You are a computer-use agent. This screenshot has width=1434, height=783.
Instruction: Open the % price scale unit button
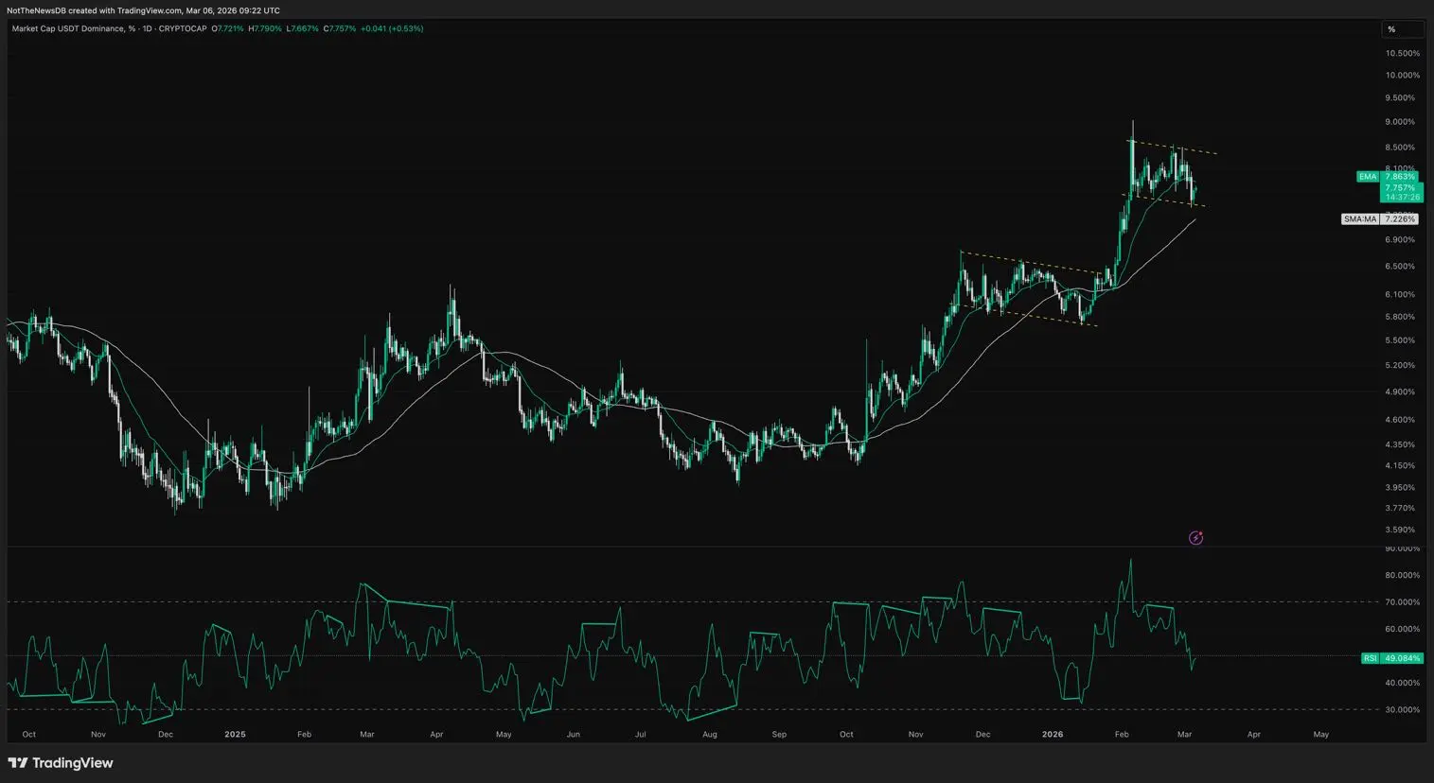pyautogui.click(x=1402, y=29)
